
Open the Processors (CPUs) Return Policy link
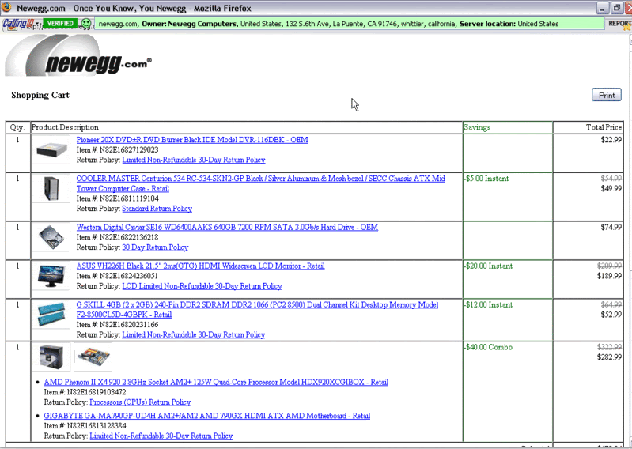(x=140, y=402)
